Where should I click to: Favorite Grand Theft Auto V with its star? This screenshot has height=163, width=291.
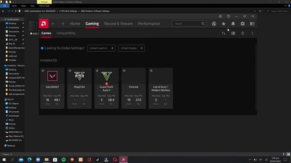click(x=97, y=71)
